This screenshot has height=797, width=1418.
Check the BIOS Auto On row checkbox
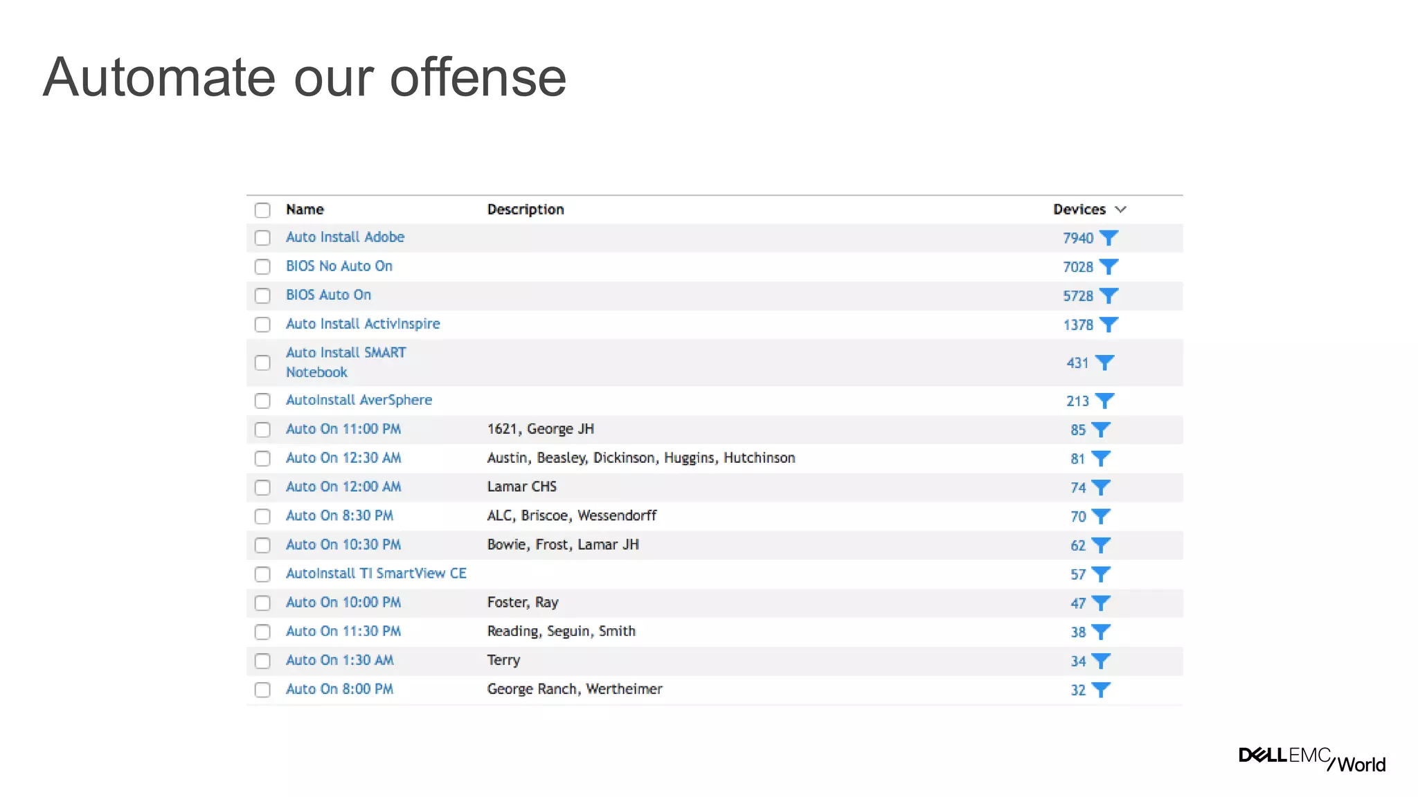[x=262, y=296]
